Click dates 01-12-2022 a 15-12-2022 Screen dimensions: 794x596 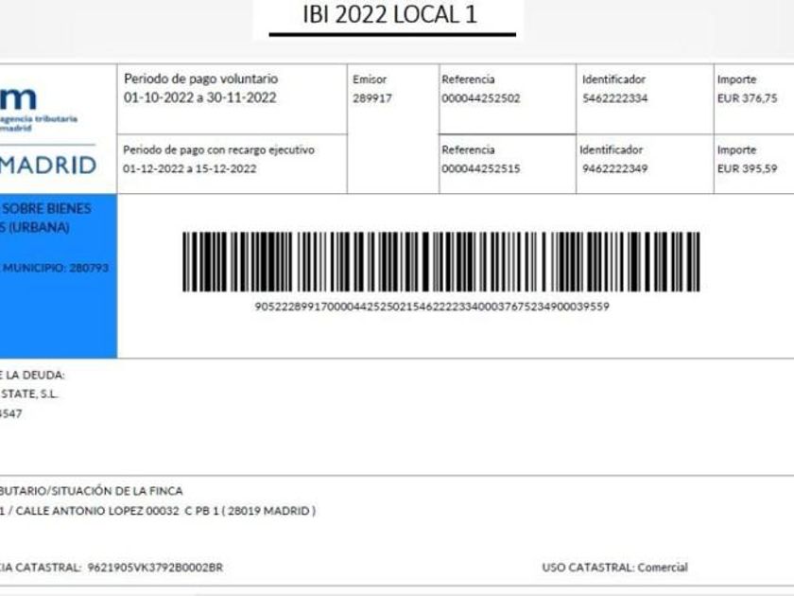click(x=190, y=168)
